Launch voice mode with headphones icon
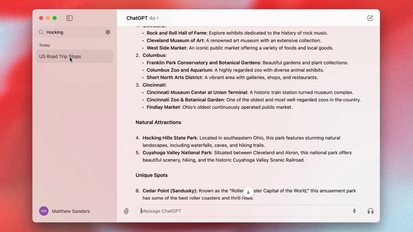The width and height of the screenshot is (413, 232). (370, 211)
